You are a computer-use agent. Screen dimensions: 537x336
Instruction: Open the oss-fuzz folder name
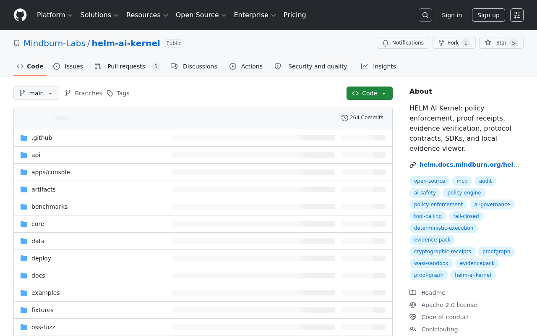(x=43, y=327)
